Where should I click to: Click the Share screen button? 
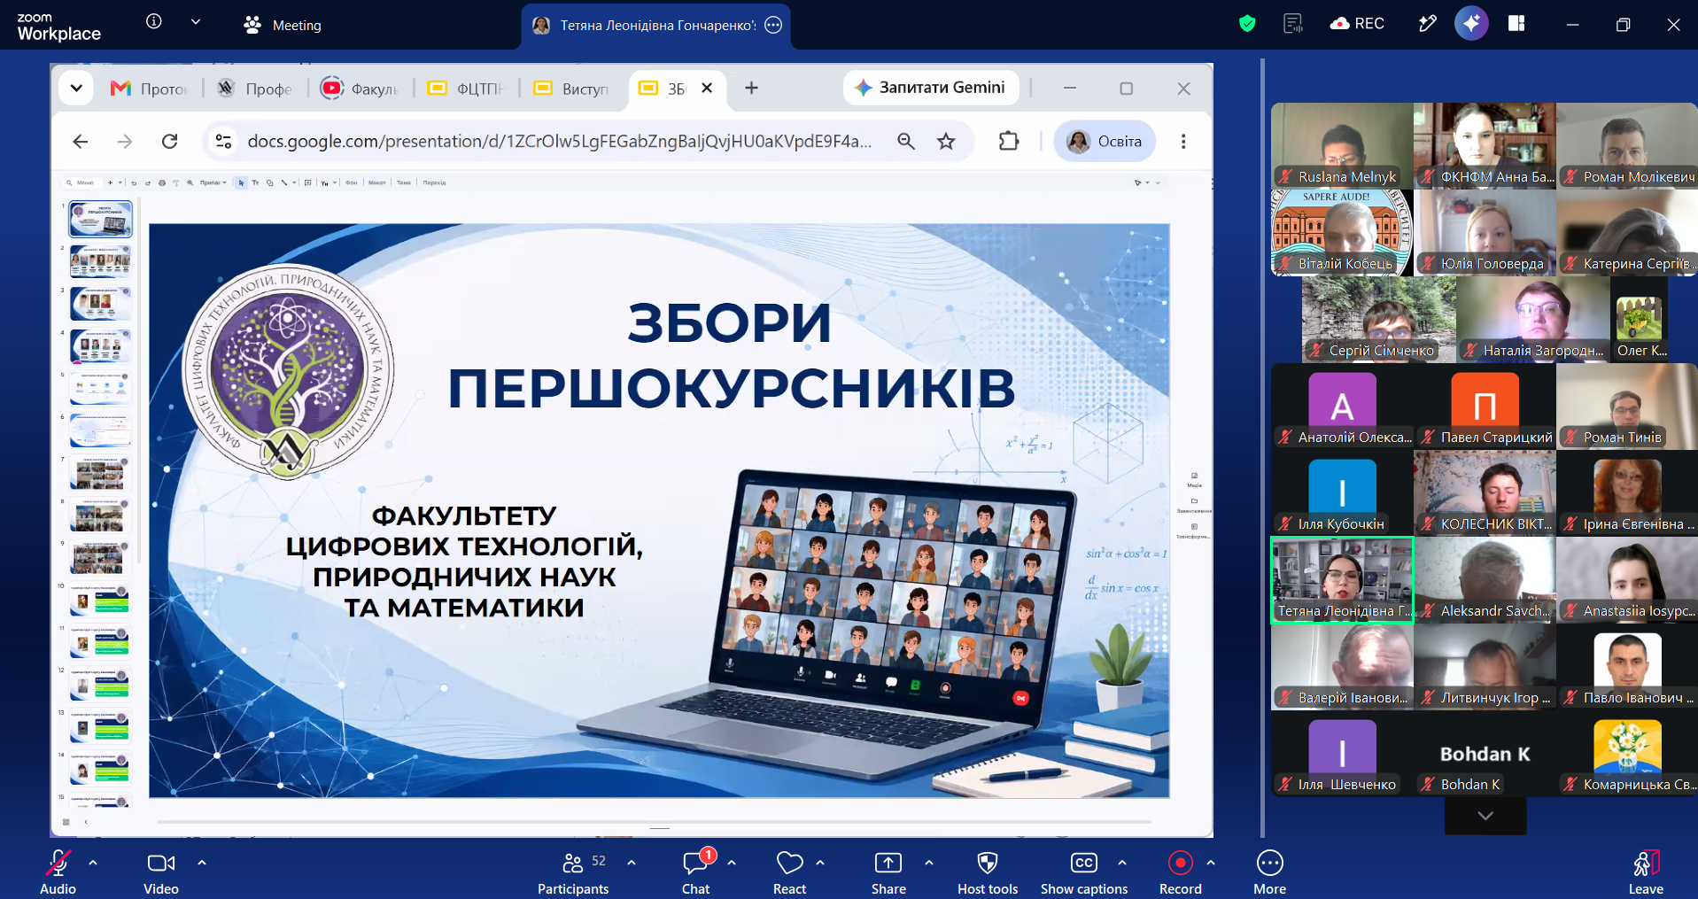(888, 872)
